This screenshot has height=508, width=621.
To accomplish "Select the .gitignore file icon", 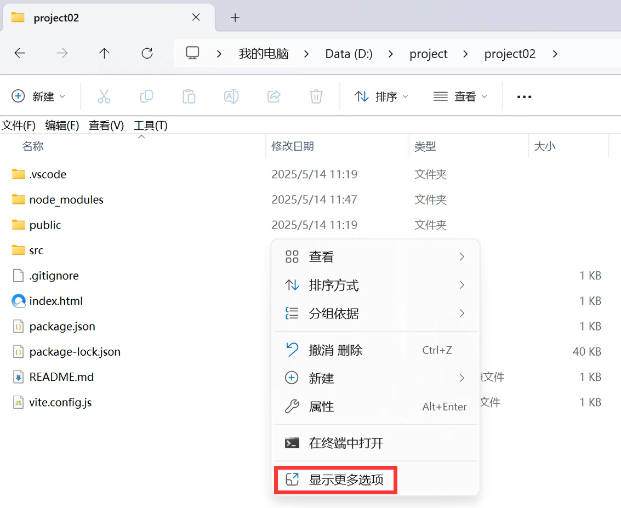I will (x=18, y=276).
